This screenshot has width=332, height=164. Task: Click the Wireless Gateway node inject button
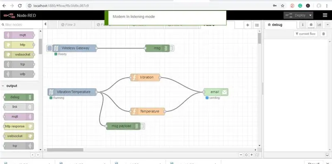tap(49, 48)
